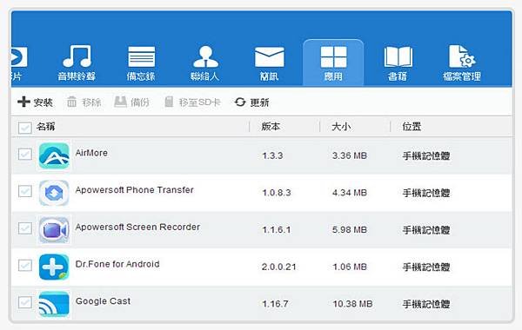This screenshot has height=330, width=522.
Task: Check the Apowersoft Screen Recorder checkbox
Action: point(25,228)
